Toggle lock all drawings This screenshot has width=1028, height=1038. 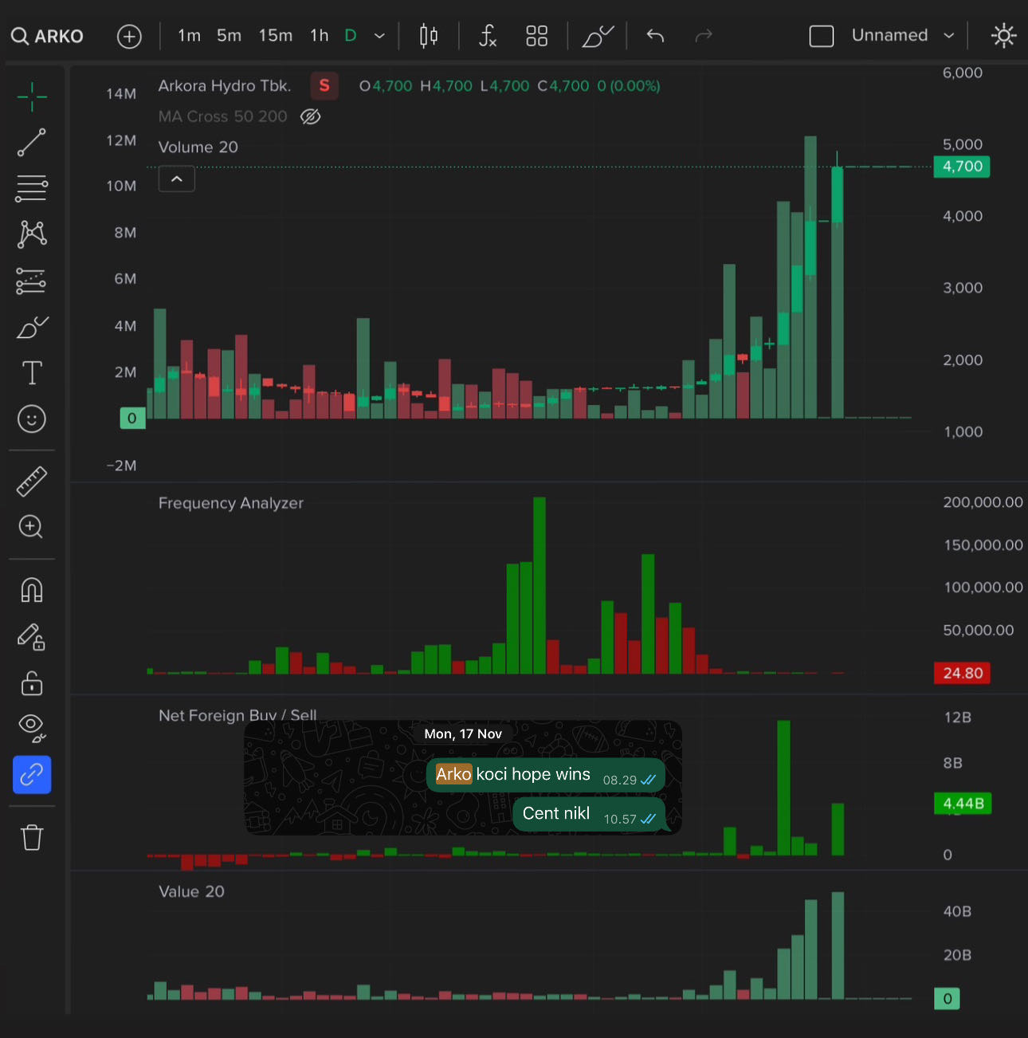pyautogui.click(x=32, y=683)
